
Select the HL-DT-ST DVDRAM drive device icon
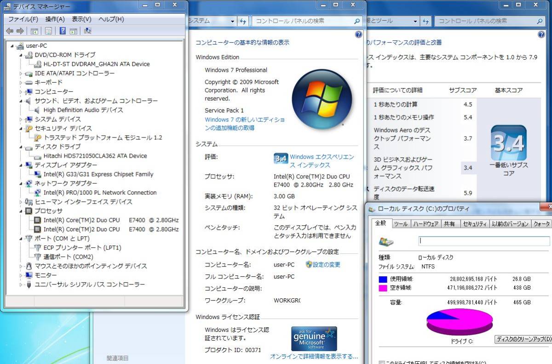pos(38,64)
